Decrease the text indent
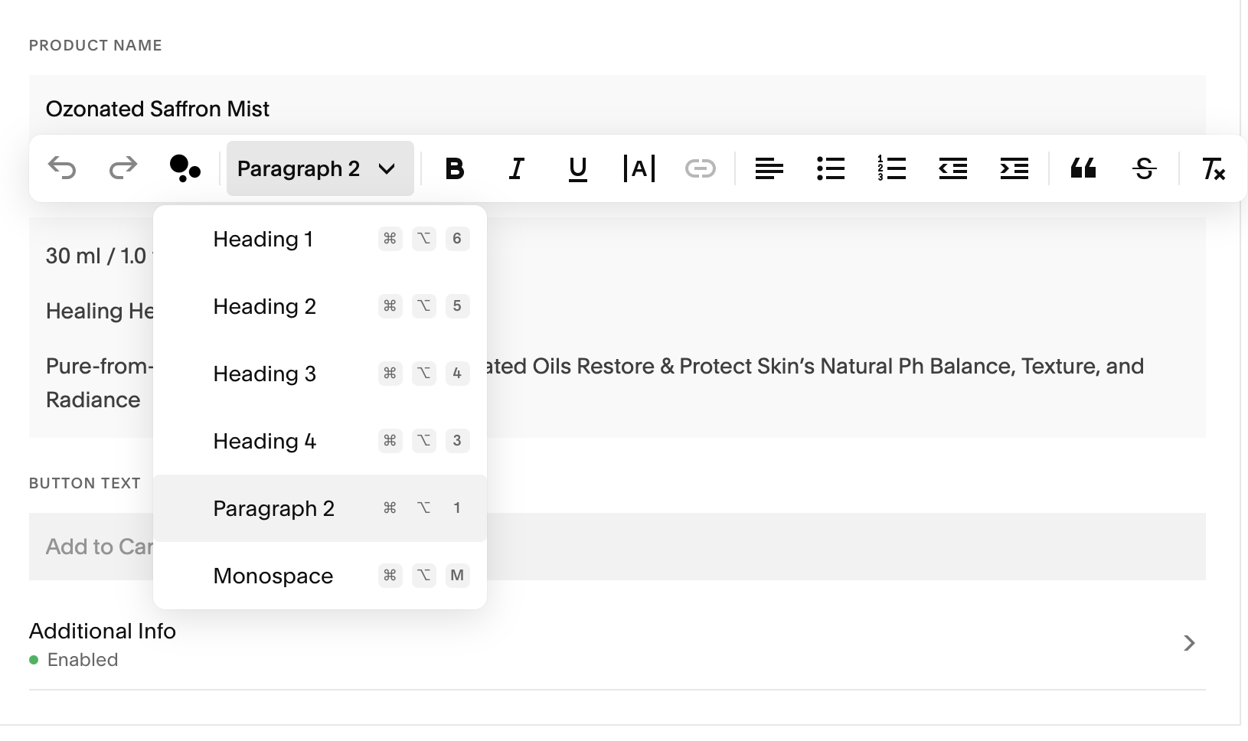This screenshot has height=741, width=1248. tap(953, 168)
